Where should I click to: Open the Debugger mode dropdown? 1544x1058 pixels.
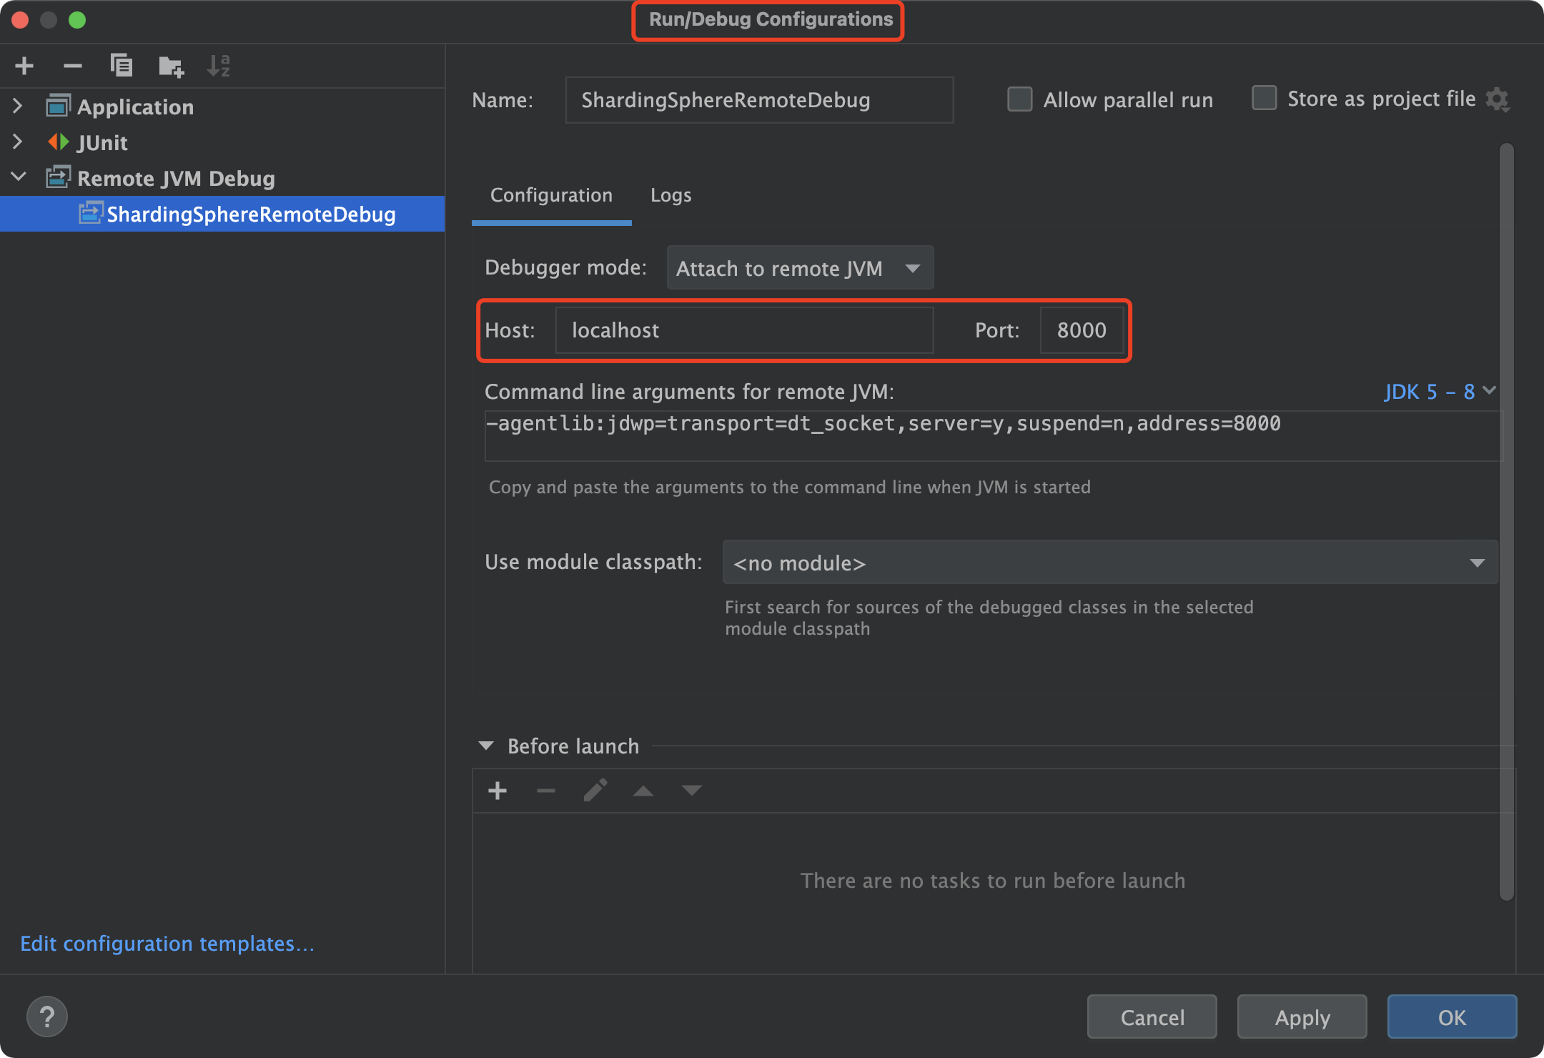point(799,268)
